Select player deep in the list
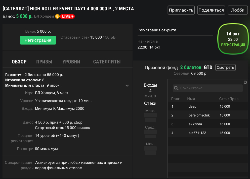This screenshot has height=179, width=250. point(192,106)
